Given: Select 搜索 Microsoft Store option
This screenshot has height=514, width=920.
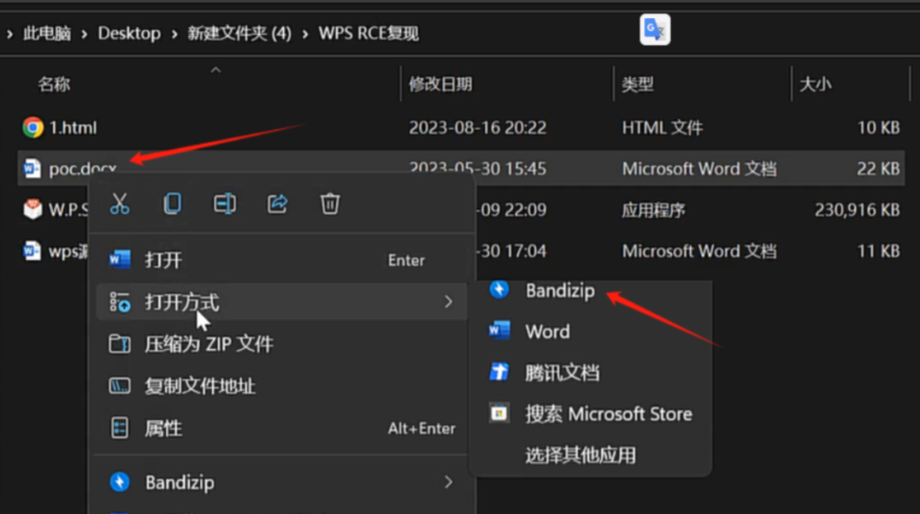Looking at the screenshot, I should [591, 414].
